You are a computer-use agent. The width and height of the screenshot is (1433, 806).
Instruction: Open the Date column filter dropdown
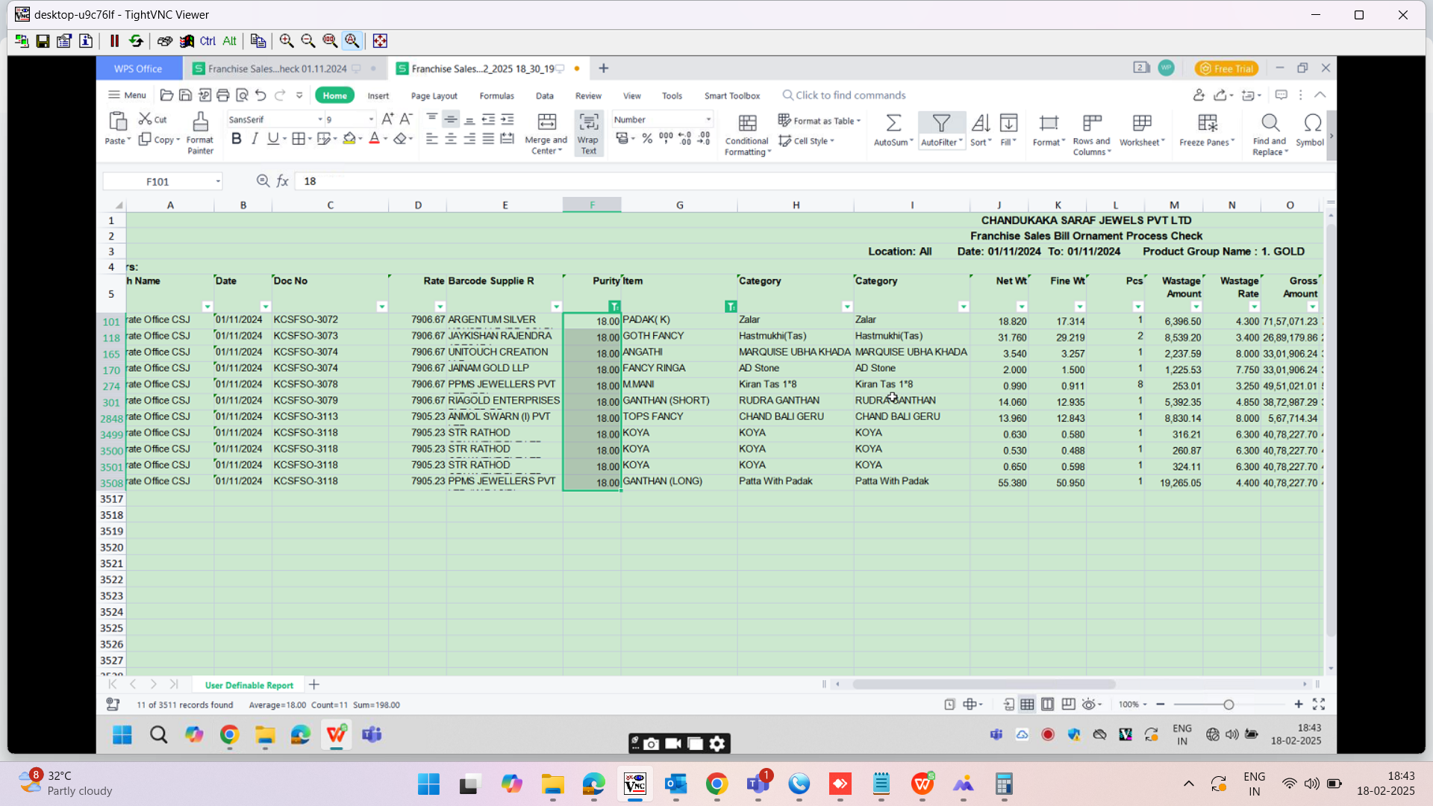point(265,307)
